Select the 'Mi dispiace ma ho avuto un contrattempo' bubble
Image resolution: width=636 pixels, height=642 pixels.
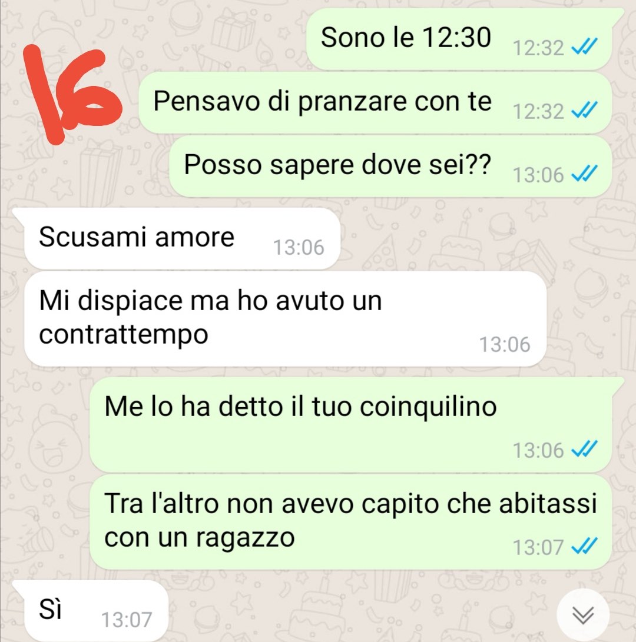[285, 319]
